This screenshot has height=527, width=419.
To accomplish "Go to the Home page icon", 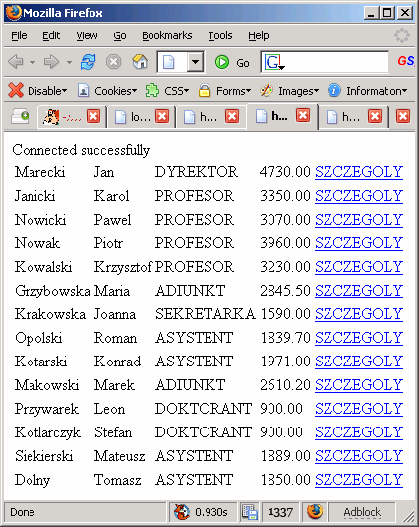I will point(140,61).
